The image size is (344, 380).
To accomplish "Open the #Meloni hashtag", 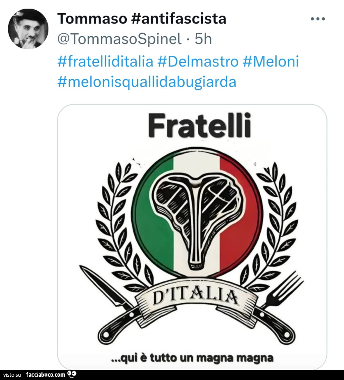I will (271, 62).
